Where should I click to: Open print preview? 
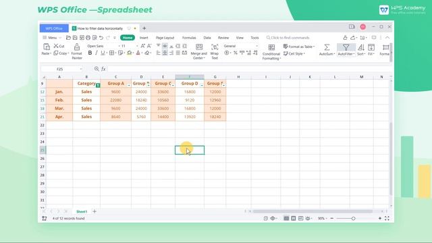pyautogui.click(x=94, y=38)
